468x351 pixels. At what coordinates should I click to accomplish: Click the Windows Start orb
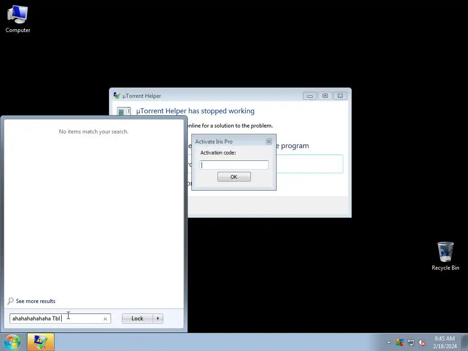12,342
